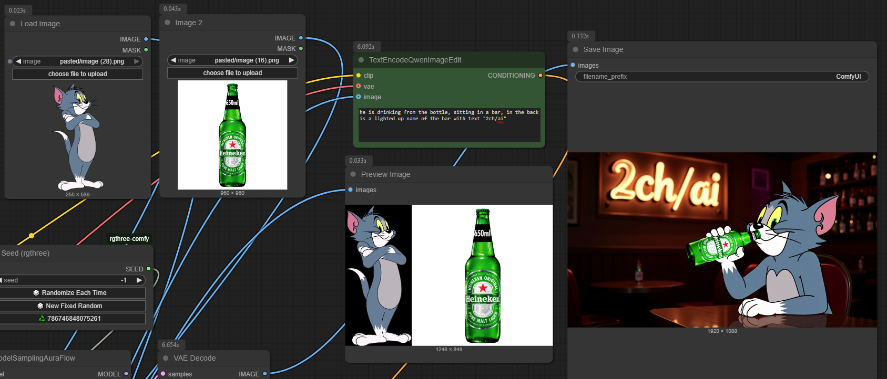The width and height of the screenshot is (887, 379).
Task: Click the 0.023s execution time badge
Action: (x=17, y=10)
